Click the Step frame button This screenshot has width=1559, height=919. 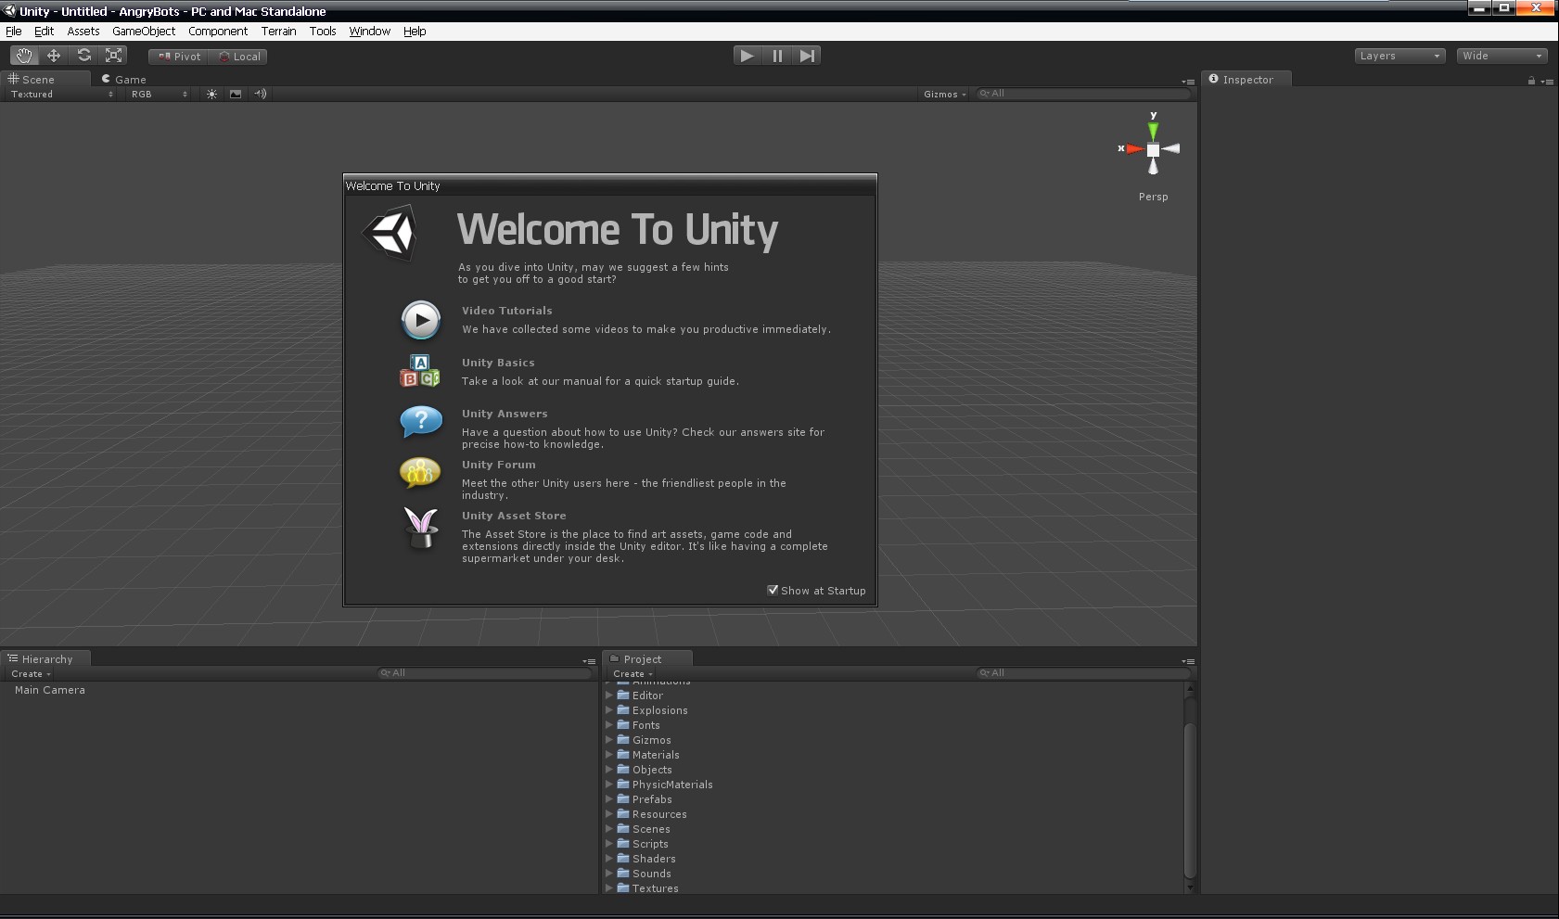pos(807,56)
